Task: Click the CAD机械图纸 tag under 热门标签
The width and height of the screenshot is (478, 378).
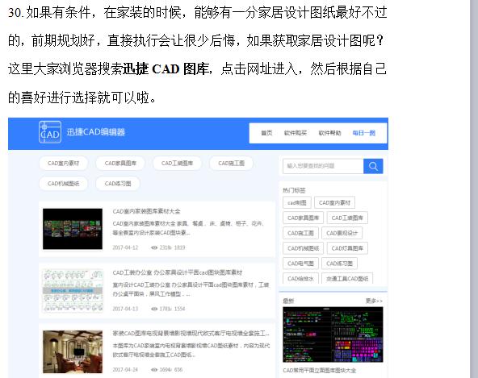Action: [303, 248]
